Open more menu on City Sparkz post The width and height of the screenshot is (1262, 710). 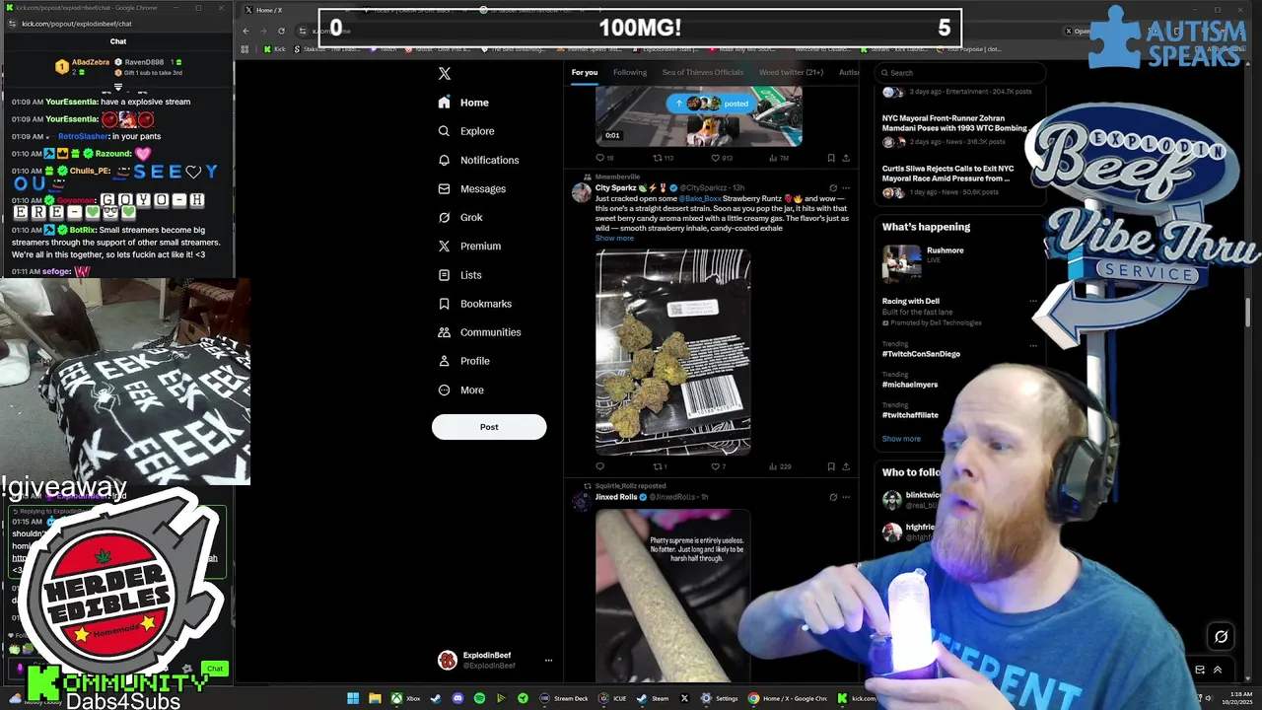846,187
